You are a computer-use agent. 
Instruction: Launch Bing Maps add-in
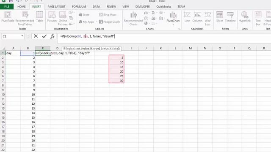click(x=108, y=15)
